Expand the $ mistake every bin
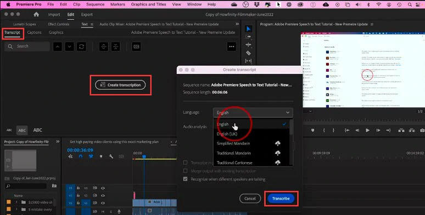 (16, 210)
